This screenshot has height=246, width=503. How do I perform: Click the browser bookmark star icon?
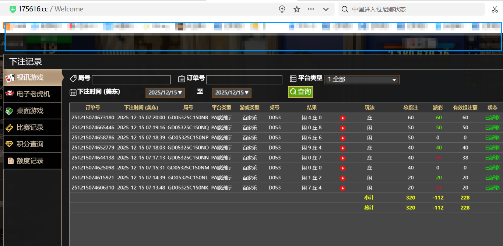pyautogui.click(x=297, y=9)
